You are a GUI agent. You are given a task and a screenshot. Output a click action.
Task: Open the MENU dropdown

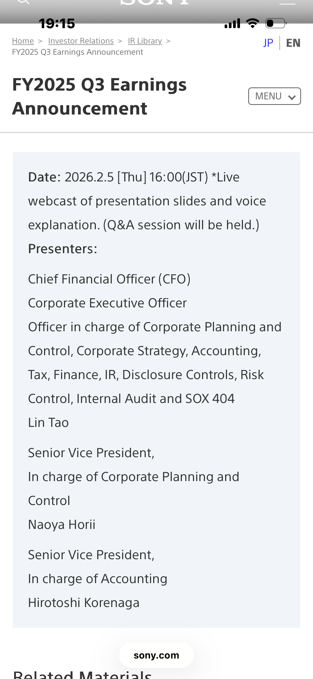click(274, 96)
